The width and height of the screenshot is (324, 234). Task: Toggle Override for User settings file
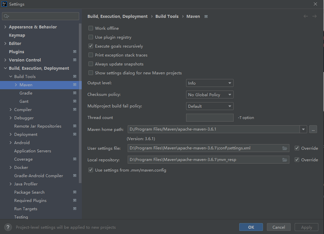[x=297, y=148]
